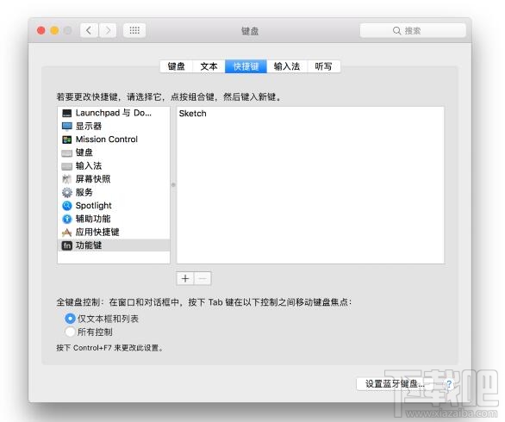Click the 搜索 search field
This screenshot has height=422, width=505.
413,31
